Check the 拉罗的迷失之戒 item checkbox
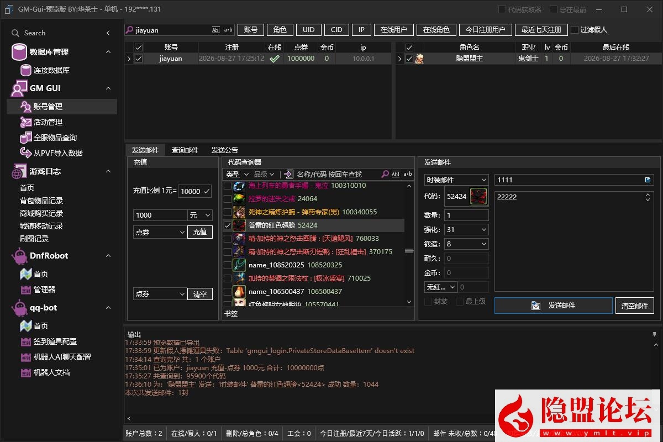Screen dimensions: 663x442 [228, 199]
